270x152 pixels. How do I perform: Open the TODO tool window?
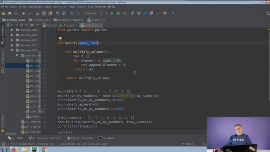tap(15, 138)
